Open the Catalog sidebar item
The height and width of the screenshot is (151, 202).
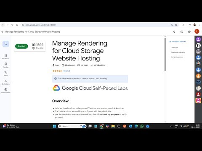pyautogui.click(x=5, y=65)
